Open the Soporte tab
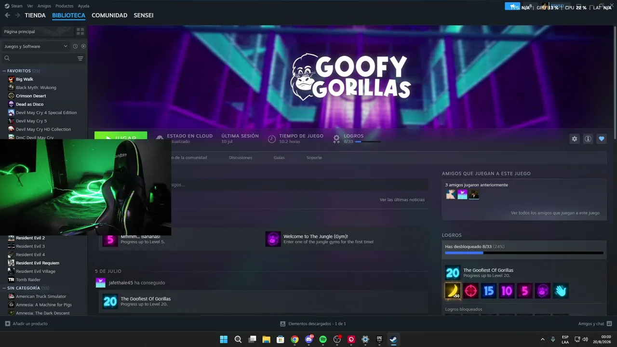 point(314,158)
